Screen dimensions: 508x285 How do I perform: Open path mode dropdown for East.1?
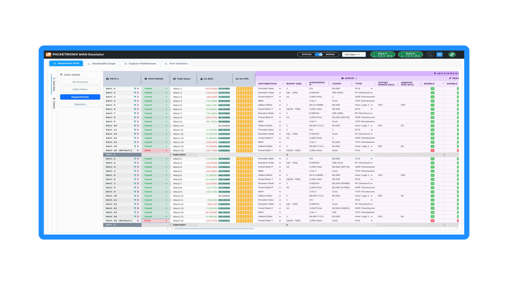166,89
